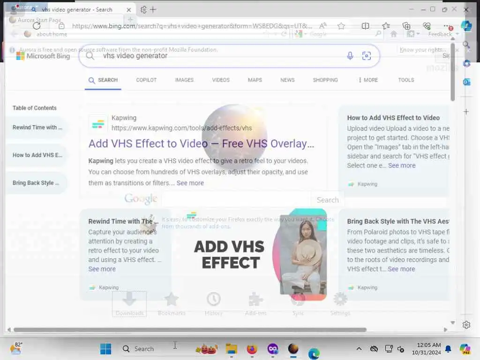Open the ADD VHS EFFECT thumbnail image
Viewport: 480px width, 360px height.
click(249, 255)
